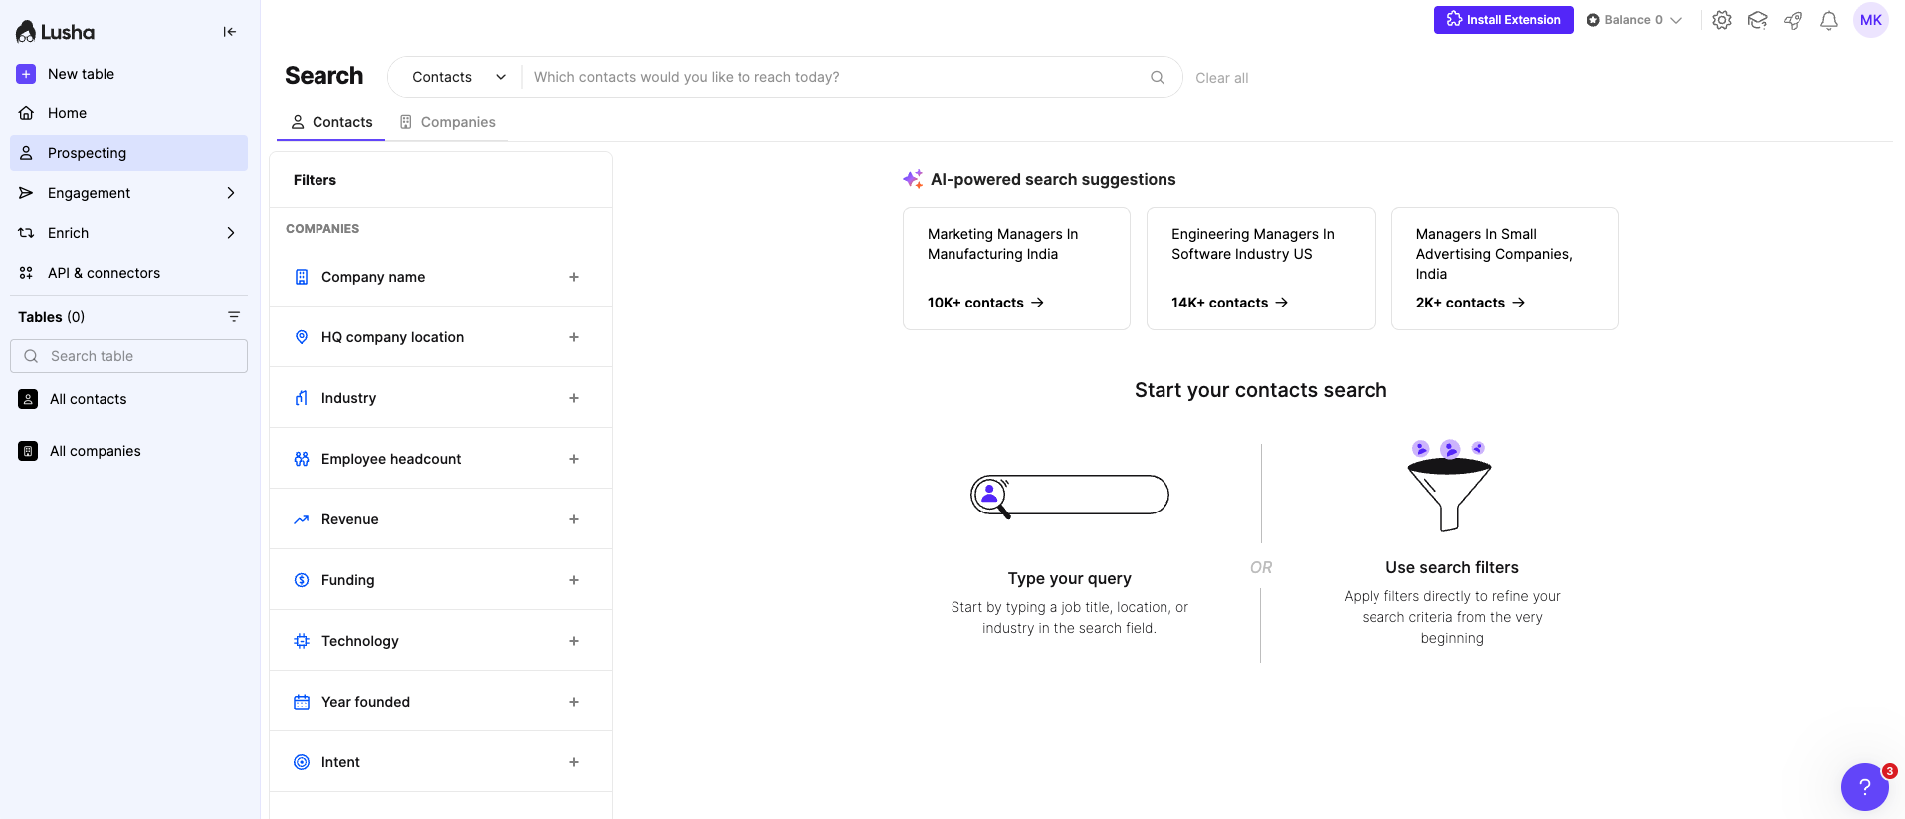Expand Technology filter with plus

pyautogui.click(x=574, y=641)
